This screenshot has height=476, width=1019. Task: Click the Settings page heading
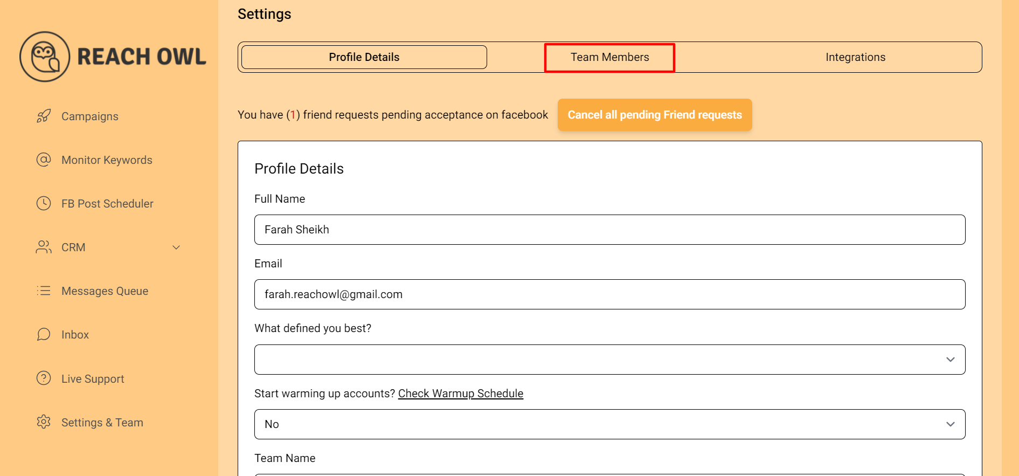(265, 14)
